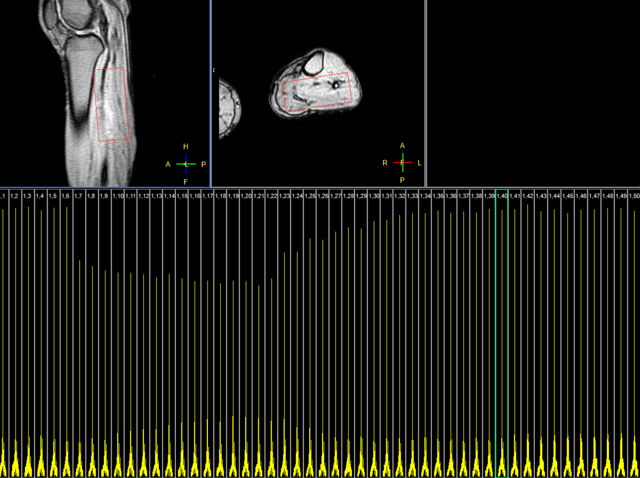Click the red axis crosshair in axial view

click(x=402, y=162)
